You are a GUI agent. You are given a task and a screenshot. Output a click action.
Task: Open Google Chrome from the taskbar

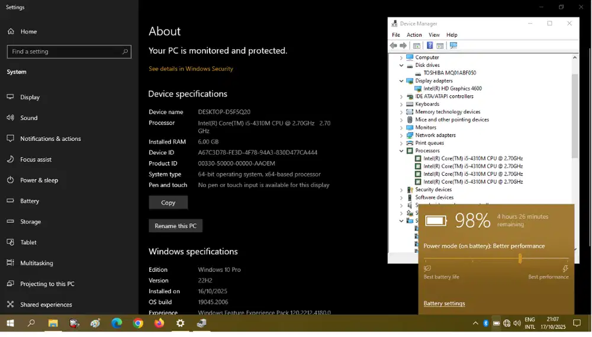pos(138,323)
